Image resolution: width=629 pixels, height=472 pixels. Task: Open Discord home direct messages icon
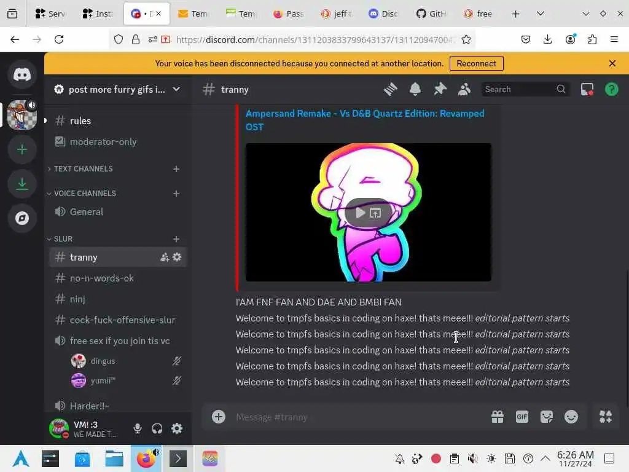pyautogui.click(x=22, y=74)
